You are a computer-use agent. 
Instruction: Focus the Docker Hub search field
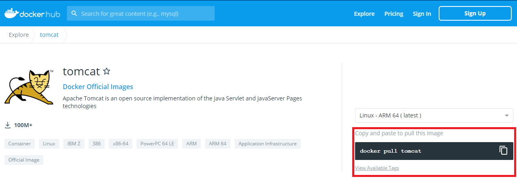(140, 13)
